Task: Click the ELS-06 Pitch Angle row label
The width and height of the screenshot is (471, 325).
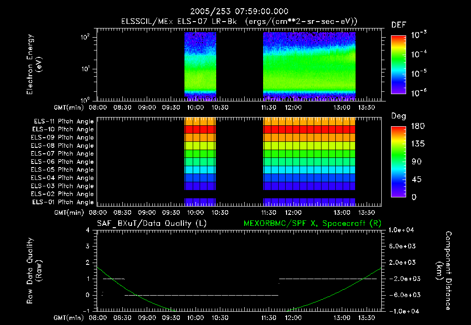Action: pyautogui.click(x=63, y=162)
